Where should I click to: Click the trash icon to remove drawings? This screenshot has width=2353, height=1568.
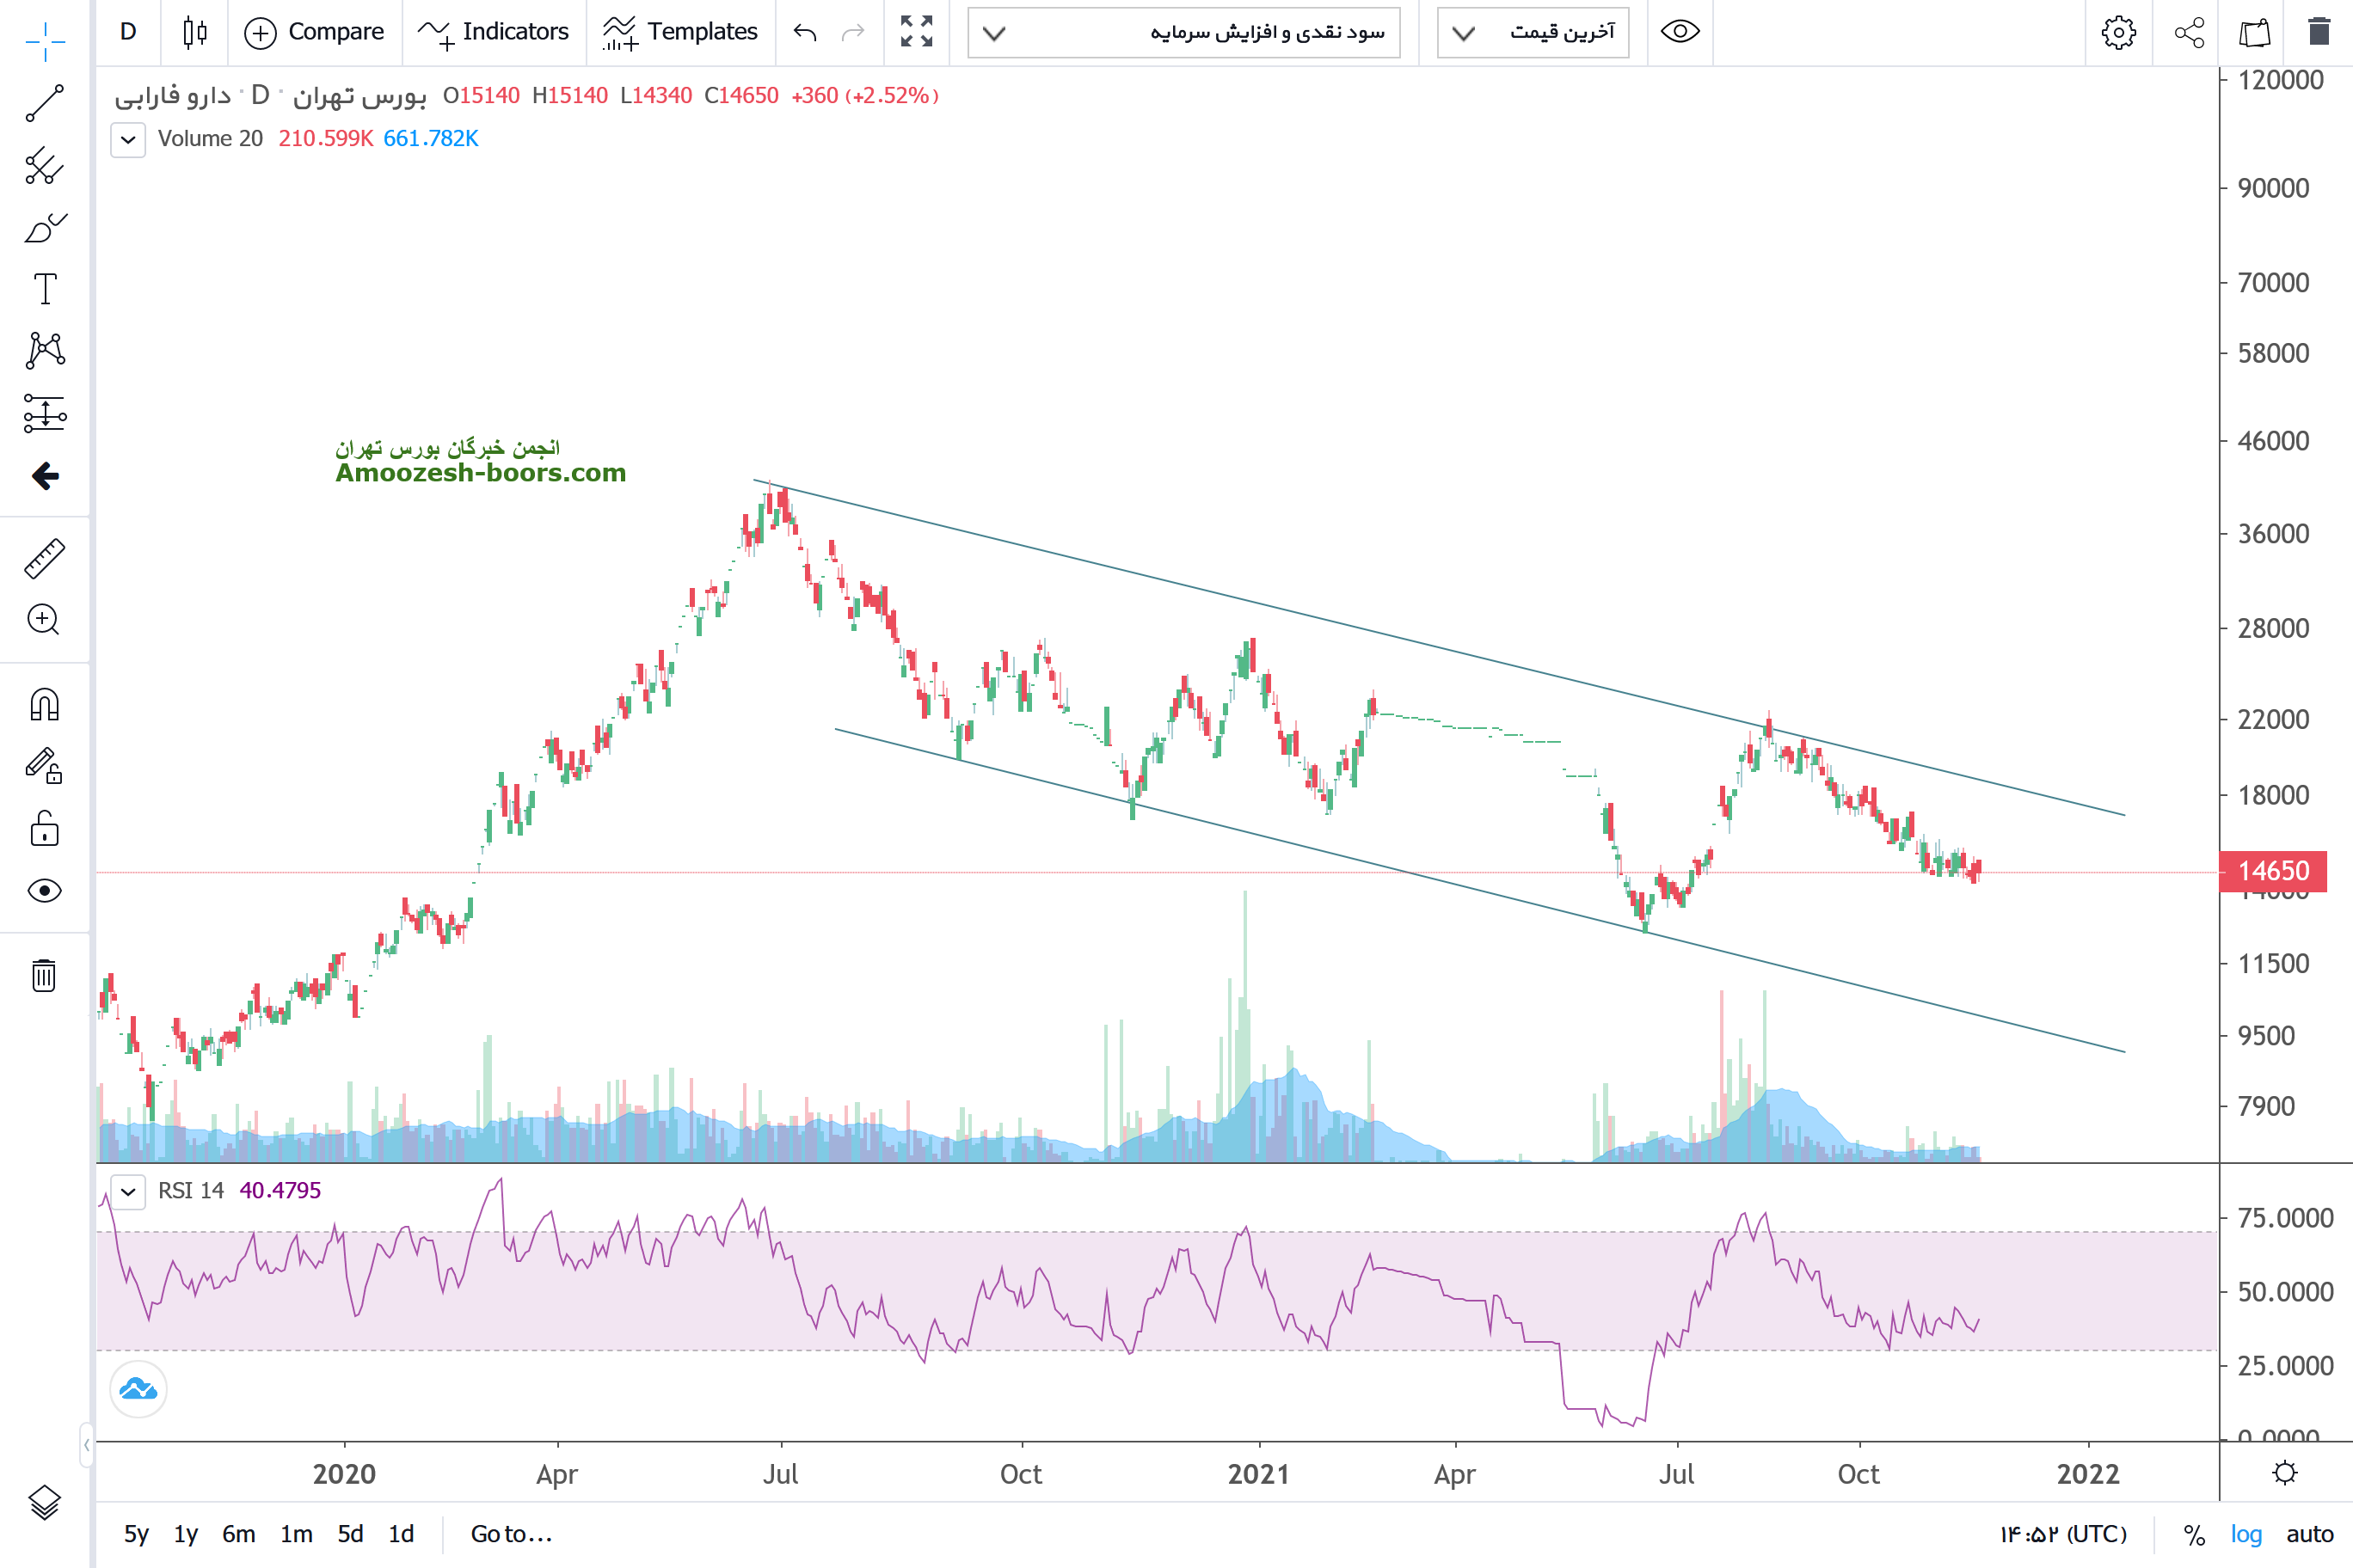point(44,975)
